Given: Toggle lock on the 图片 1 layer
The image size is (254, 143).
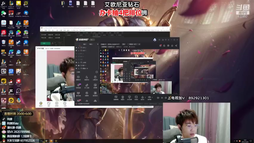Looking at the screenshot, I should [79, 65].
